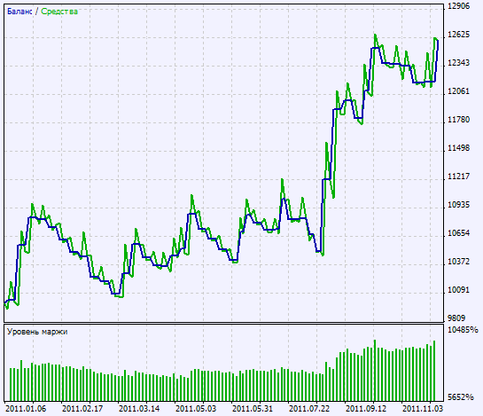This screenshot has height=416, width=483.
Task: Click the 11780 price axis value
Action: tap(459, 120)
